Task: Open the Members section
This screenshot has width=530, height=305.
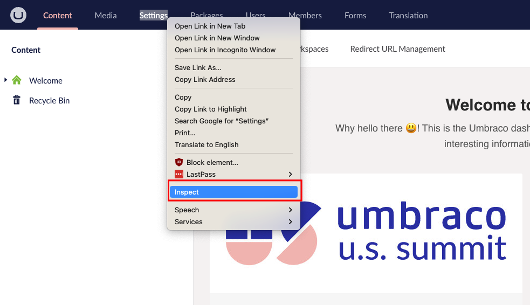Action: (305, 16)
